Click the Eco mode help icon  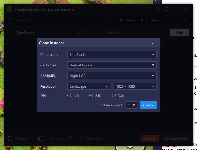click(70, 139)
